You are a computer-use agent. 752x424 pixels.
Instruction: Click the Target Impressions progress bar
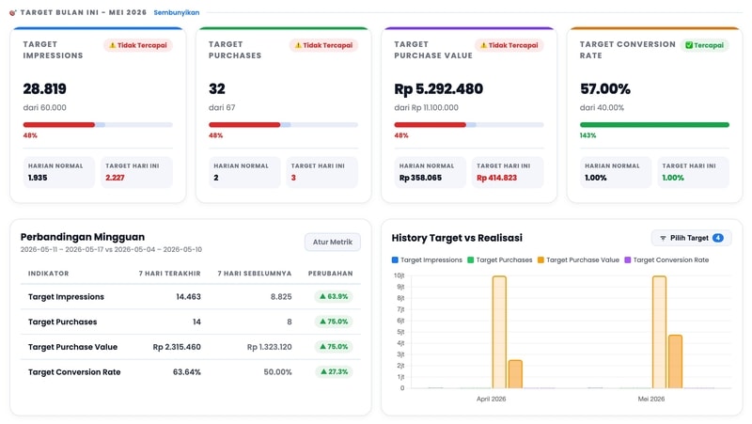point(98,125)
